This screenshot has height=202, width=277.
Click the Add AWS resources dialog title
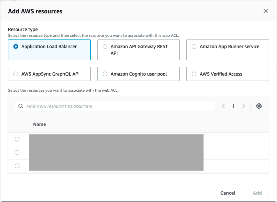[x=35, y=11]
